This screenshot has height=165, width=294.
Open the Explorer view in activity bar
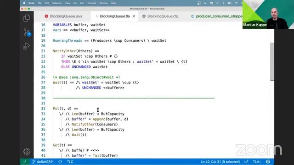click(27, 18)
